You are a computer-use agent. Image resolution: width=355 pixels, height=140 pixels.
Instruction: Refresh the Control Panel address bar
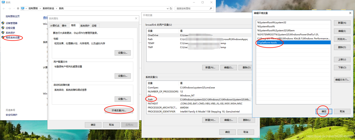tap(171, 9)
